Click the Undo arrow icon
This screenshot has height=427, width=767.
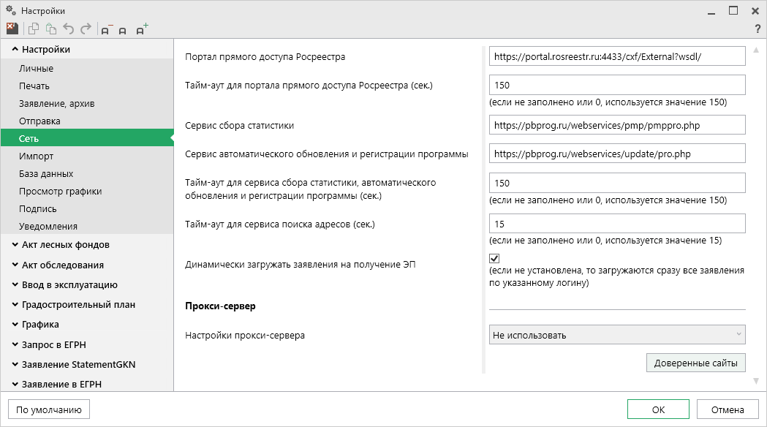point(69,29)
